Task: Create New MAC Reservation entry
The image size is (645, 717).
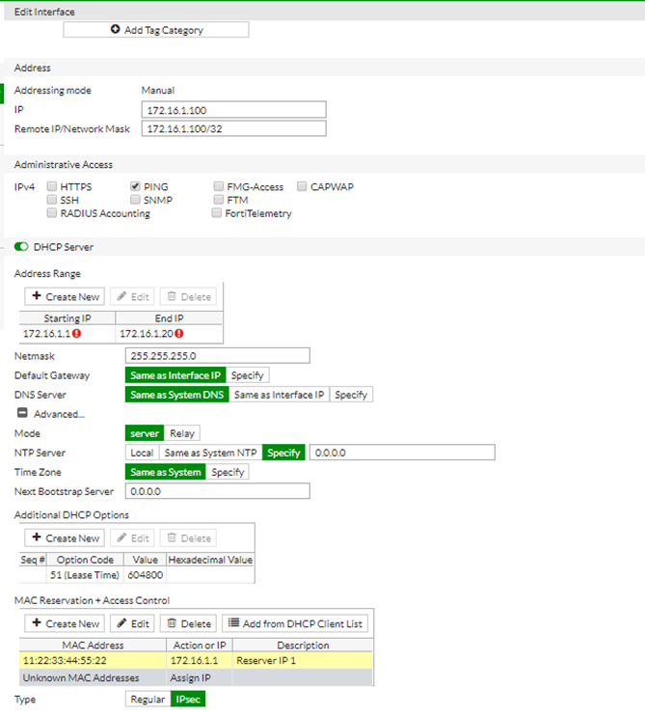Action: [x=65, y=623]
